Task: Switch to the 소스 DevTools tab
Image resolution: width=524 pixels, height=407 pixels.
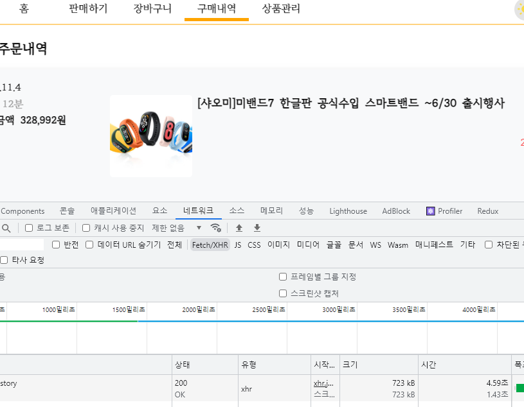Action: 236,211
